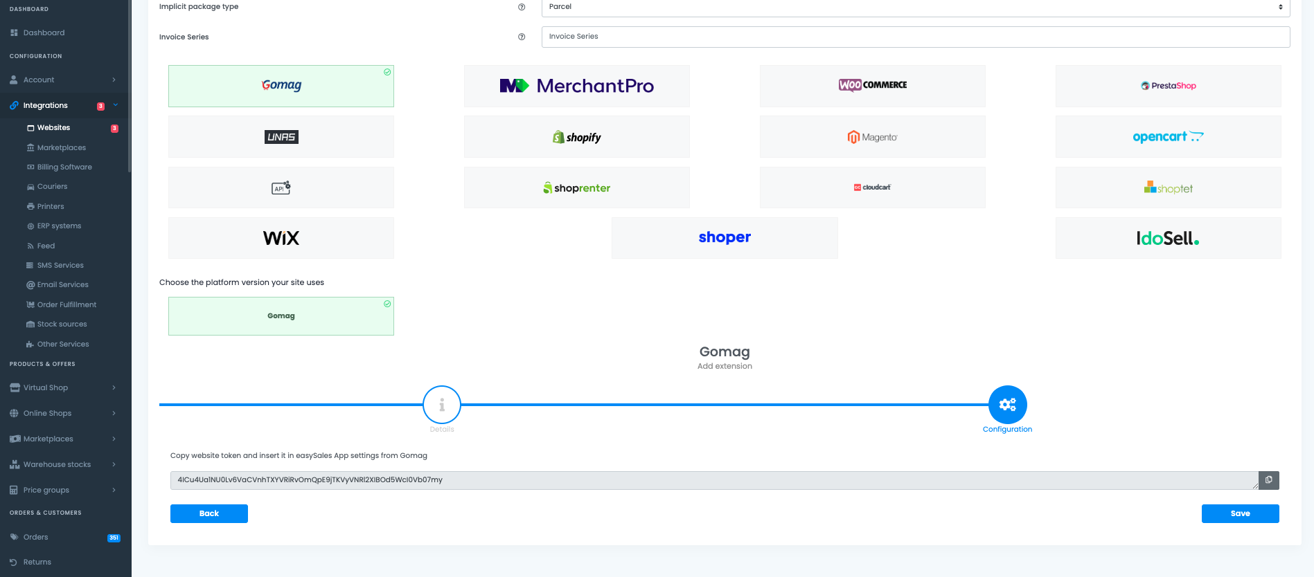Copy website token with clipboard icon
Image resolution: width=1314 pixels, height=577 pixels.
(1269, 480)
